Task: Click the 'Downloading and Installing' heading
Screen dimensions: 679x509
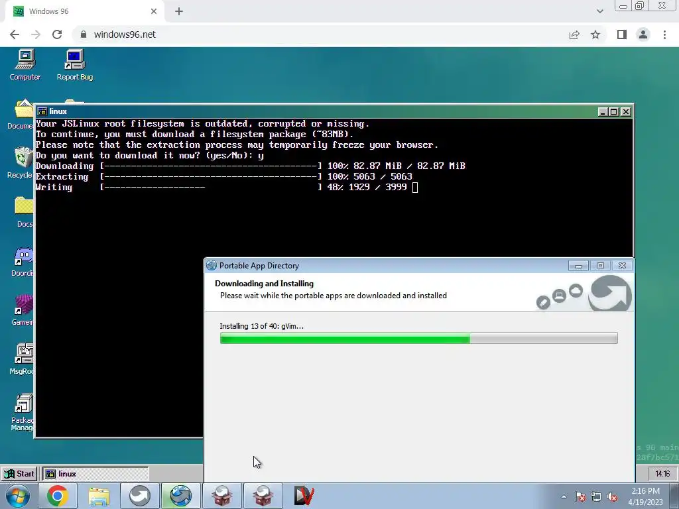Action: pyautogui.click(x=264, y=284)
